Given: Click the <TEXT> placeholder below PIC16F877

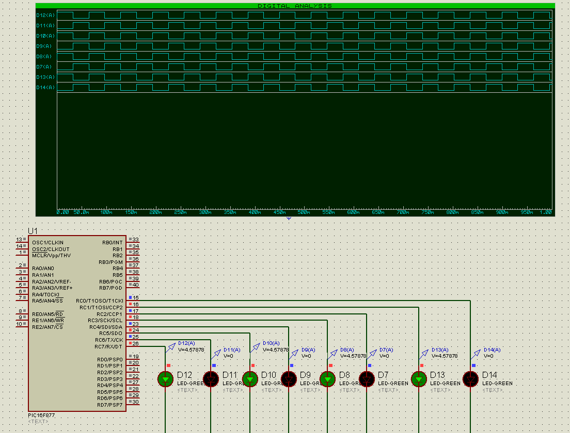Looking at the screenshot, I should pos(38,421).
